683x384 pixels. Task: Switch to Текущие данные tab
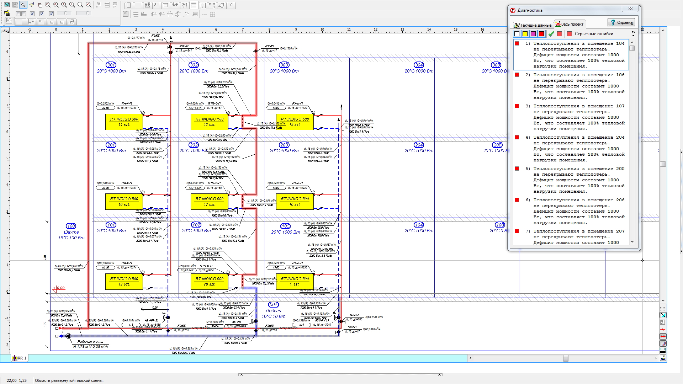pos(533,25)
